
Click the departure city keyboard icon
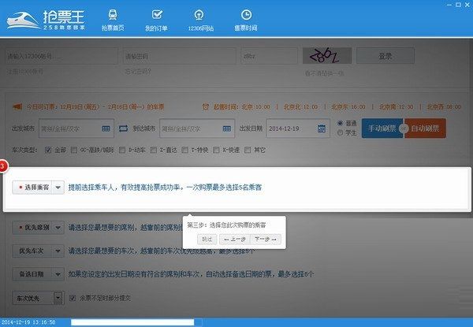coord(106,128)
